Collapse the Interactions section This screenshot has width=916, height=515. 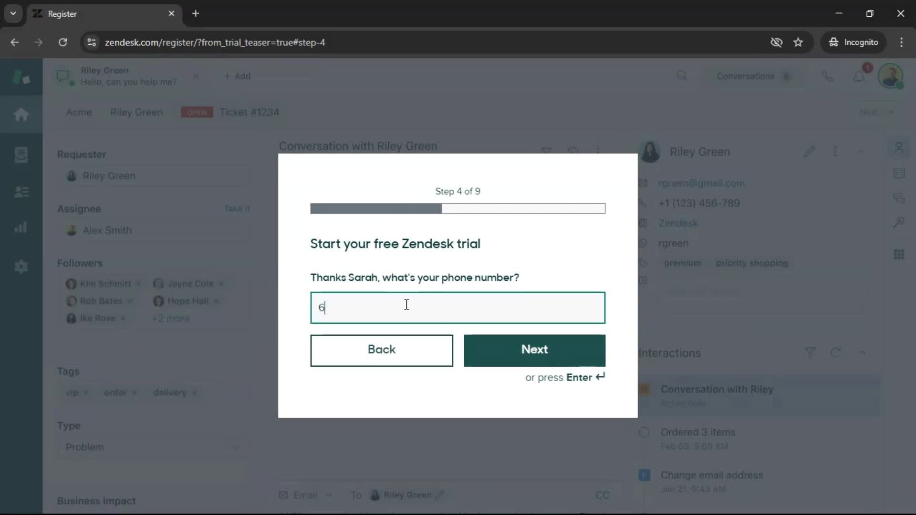(862, 353)
